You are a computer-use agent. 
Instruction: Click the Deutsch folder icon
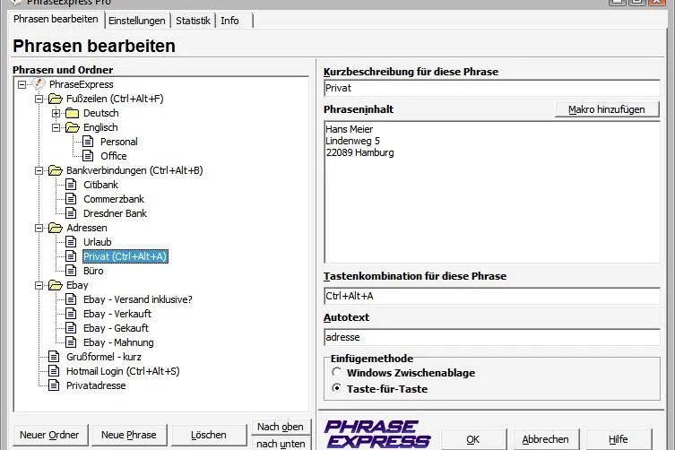point(72,113)
